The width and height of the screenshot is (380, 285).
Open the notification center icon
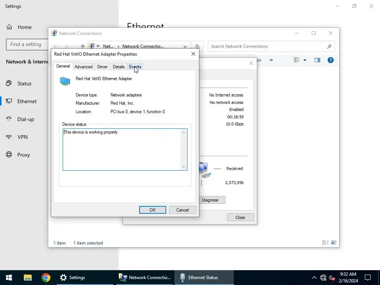click(368, 278)
